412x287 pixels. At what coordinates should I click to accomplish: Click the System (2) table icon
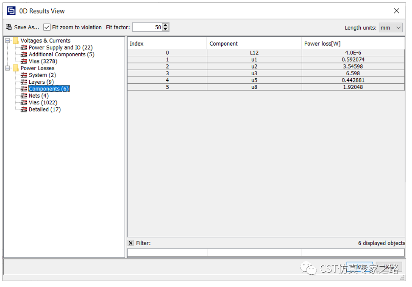pos(24,75)
